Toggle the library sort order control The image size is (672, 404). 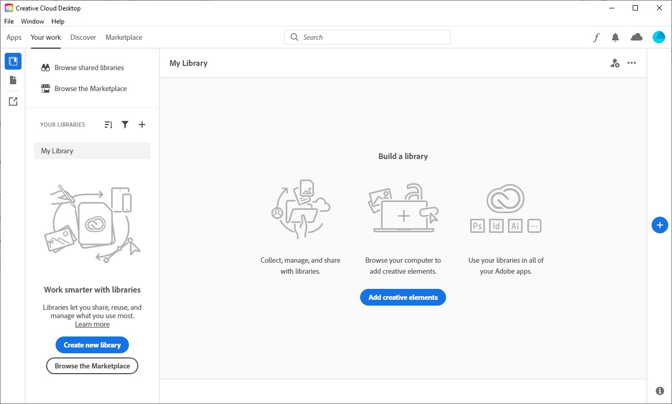click(108, 125)
